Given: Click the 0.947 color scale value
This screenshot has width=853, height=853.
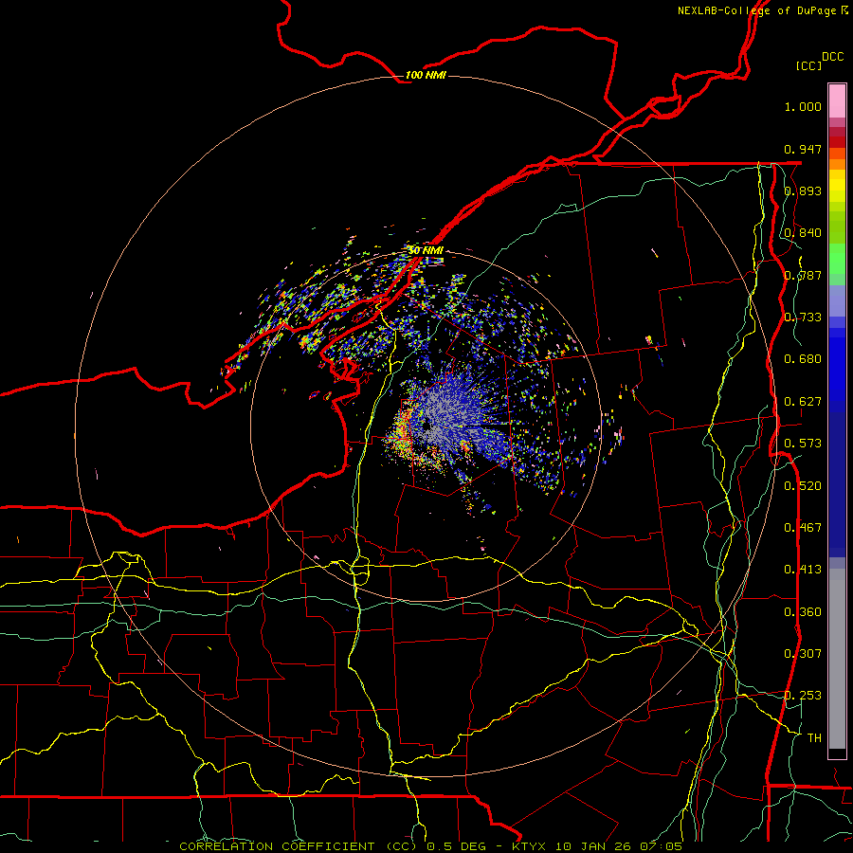Looking at the screenshot, I should point(803,149).
